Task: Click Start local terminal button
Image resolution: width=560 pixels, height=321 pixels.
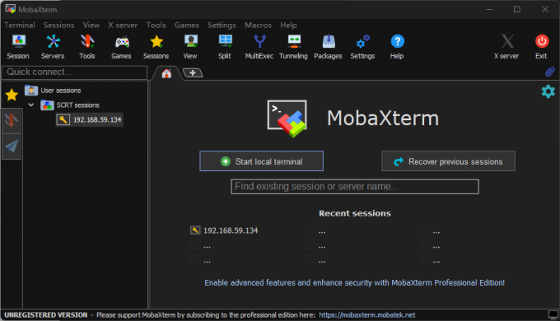Action: [261, 161]
